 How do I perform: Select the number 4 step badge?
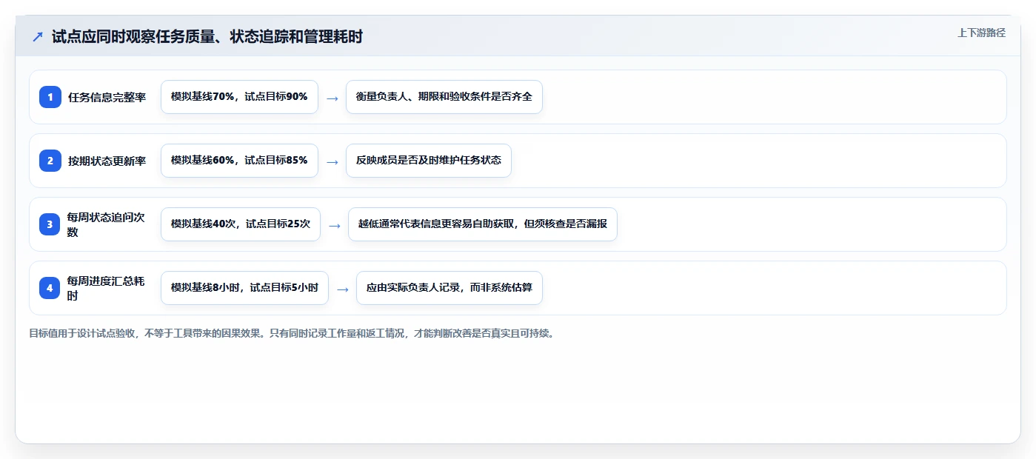point(50,288)
